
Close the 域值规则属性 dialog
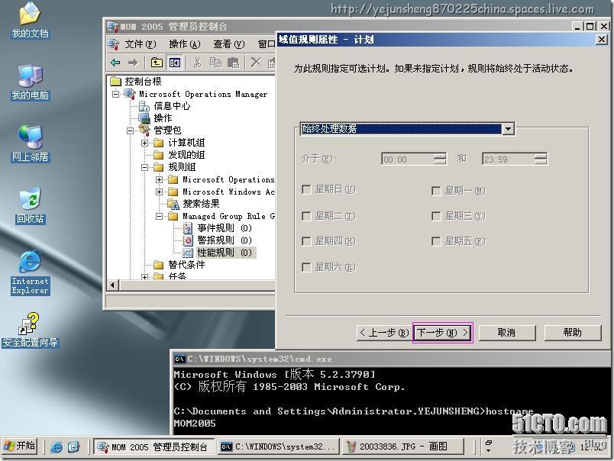[602, 40]
